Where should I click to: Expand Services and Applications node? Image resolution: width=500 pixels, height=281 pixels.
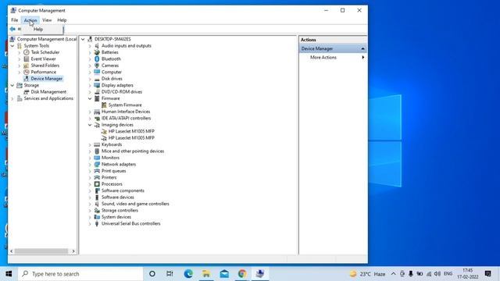pyautogui.click(x=12, y=98)
